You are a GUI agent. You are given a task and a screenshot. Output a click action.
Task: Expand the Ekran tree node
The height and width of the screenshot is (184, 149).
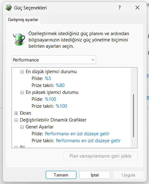[x=16, y=113]
